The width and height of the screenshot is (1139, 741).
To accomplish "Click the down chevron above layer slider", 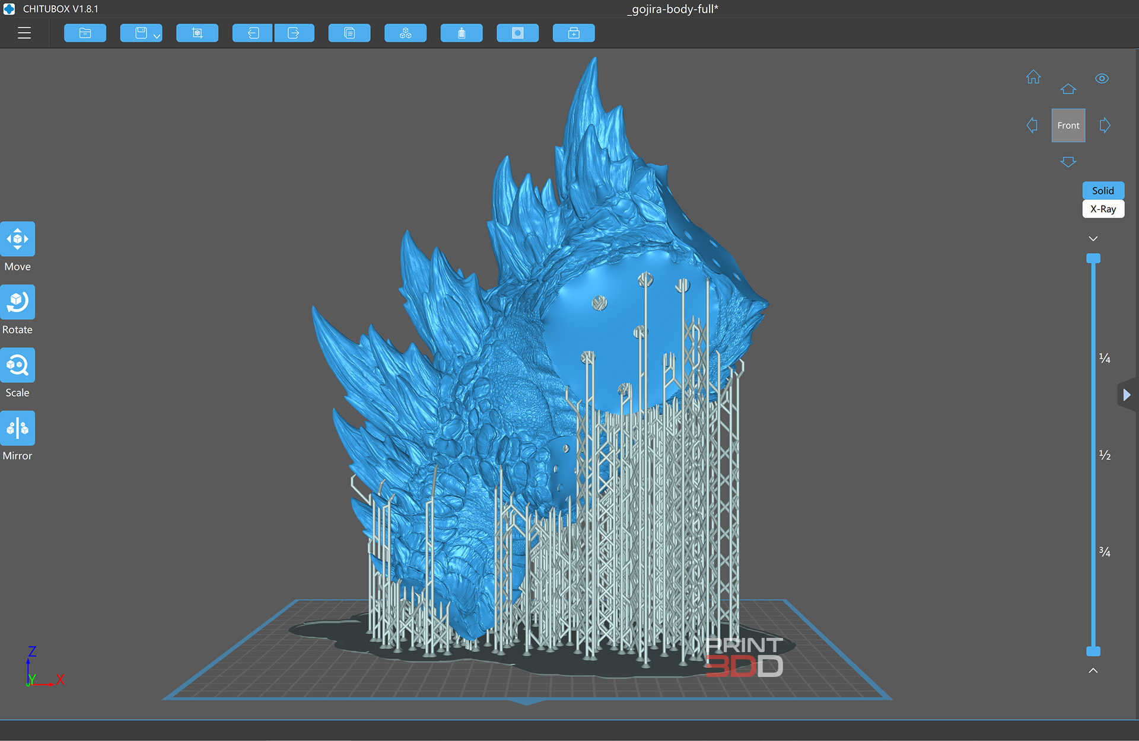I will pyautogui.click(x=1093, y=238).
